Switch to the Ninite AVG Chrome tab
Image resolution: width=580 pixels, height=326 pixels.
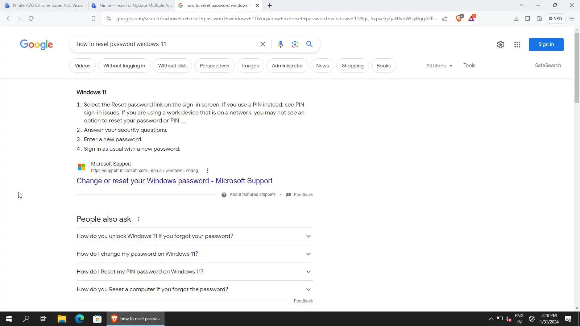coord(43,5)
